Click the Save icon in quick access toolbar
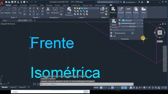The height and width of the screenshot is (94, 168). [x=12, y=2]
